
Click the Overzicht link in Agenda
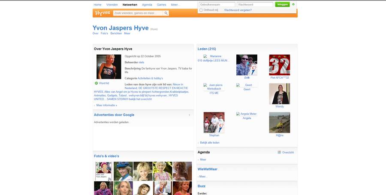[288, 152]
